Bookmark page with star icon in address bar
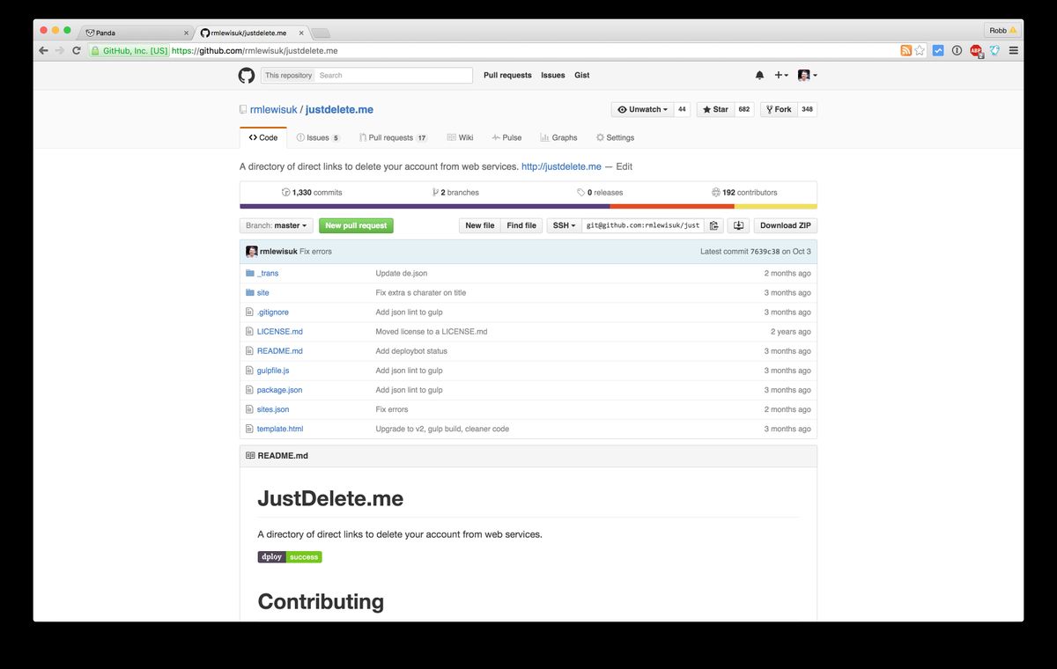This screenshot has height=669, width=1057. click(920, 51)
